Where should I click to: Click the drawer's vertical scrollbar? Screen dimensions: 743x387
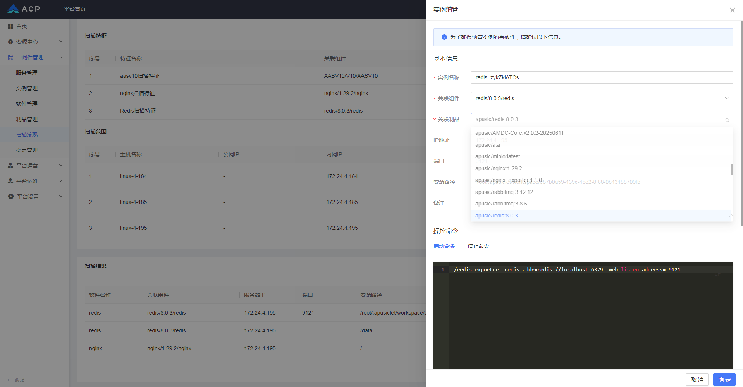[x=741, y=123]
